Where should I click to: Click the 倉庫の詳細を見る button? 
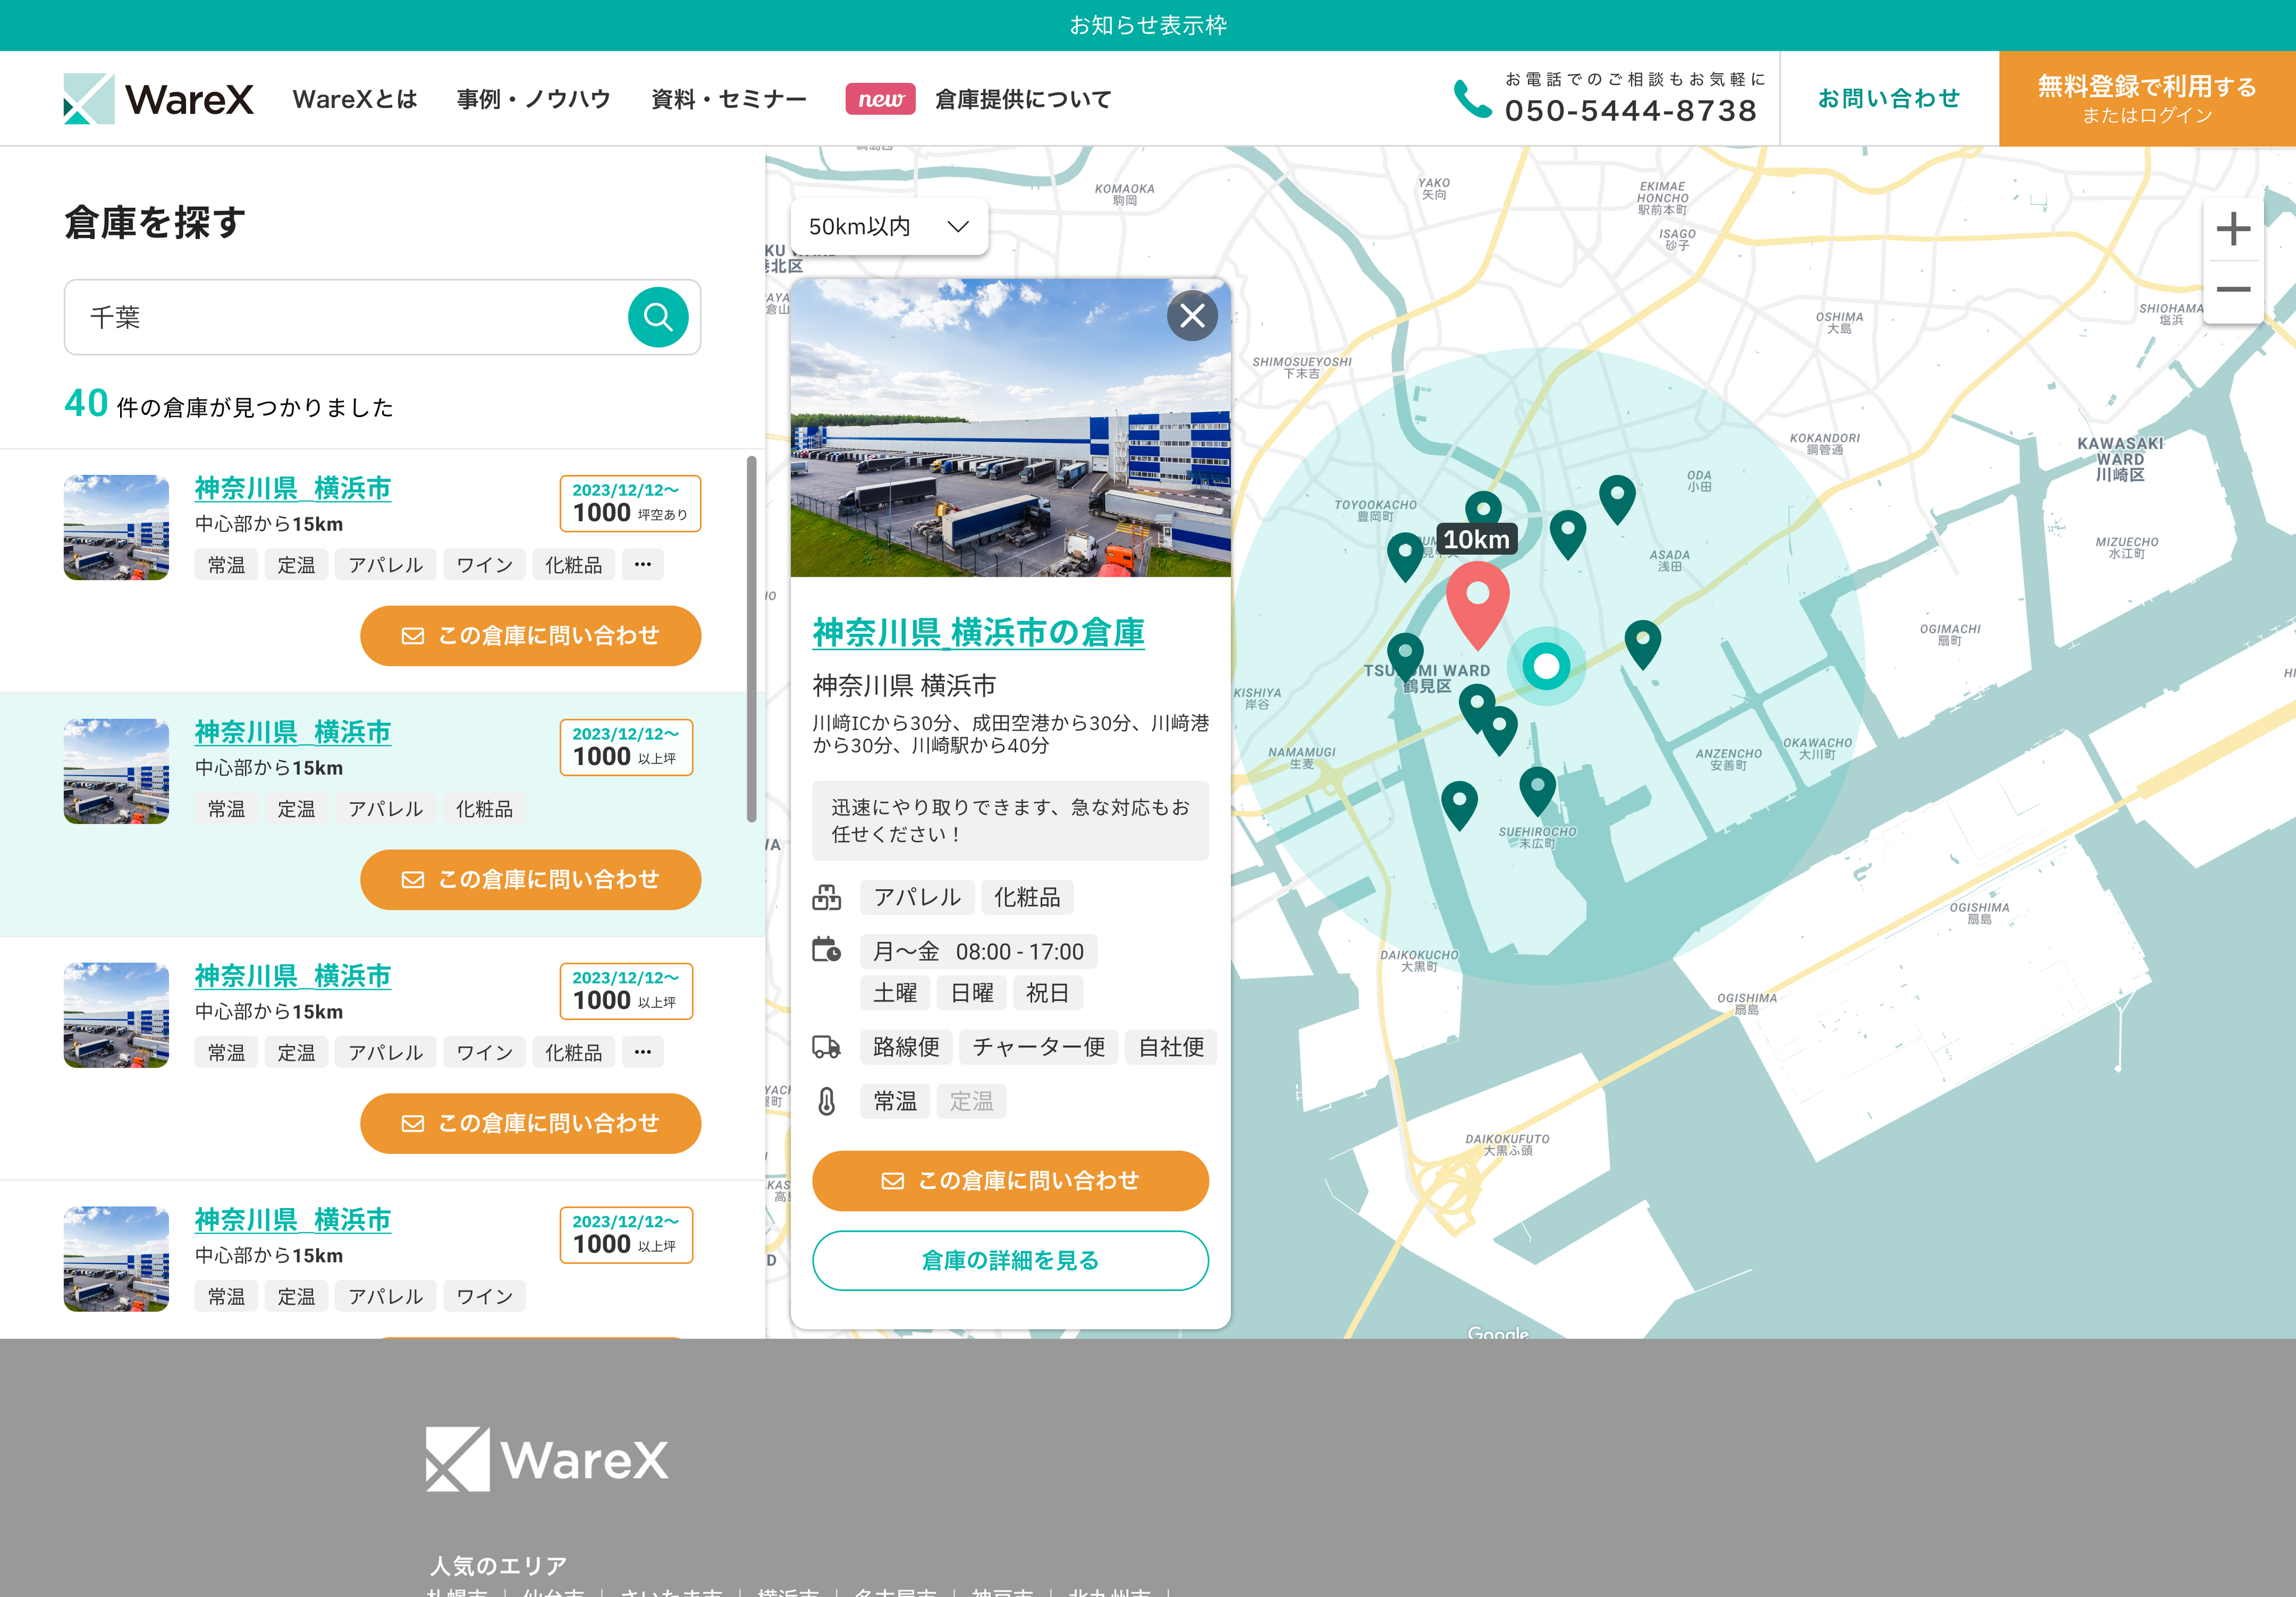tap(1009, 1260)
